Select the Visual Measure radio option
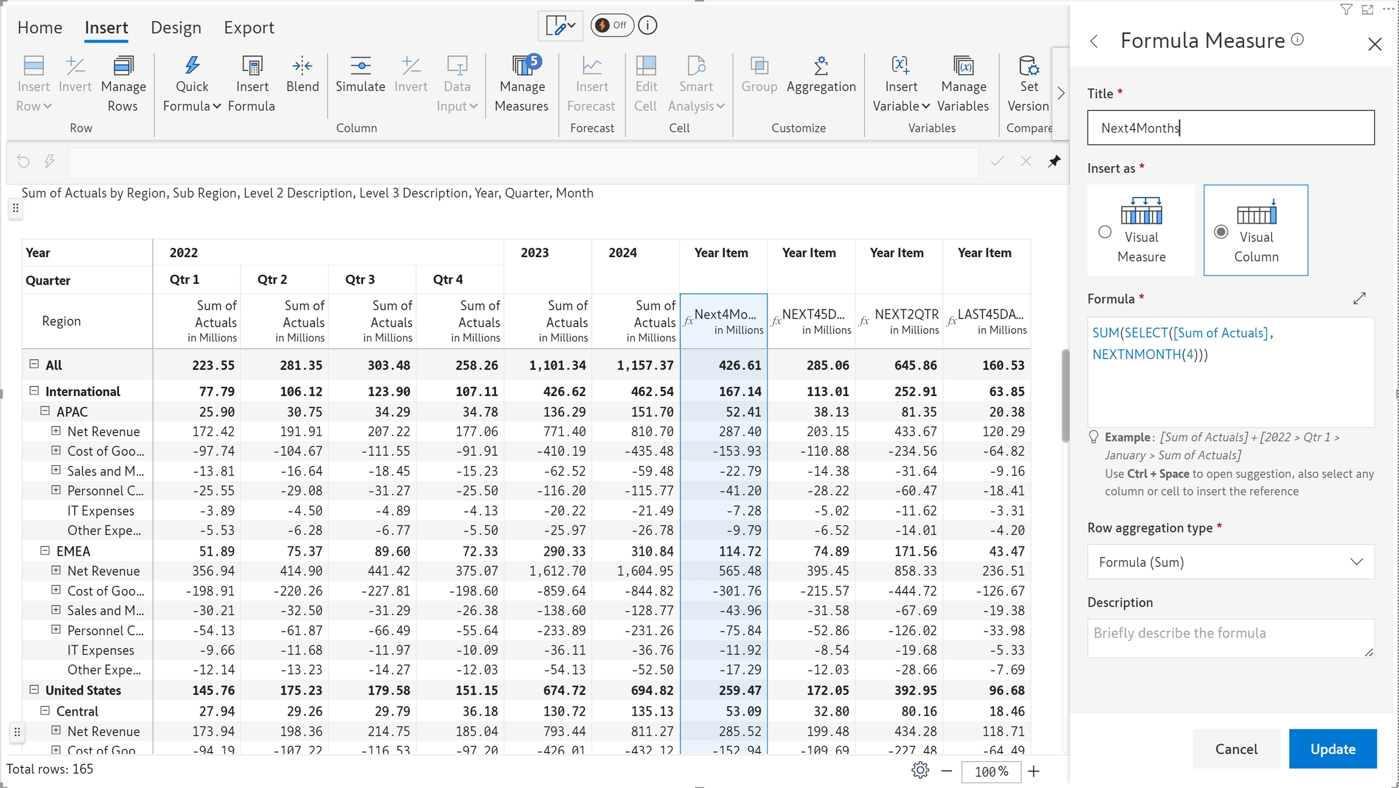 (x=1105, y=232)
